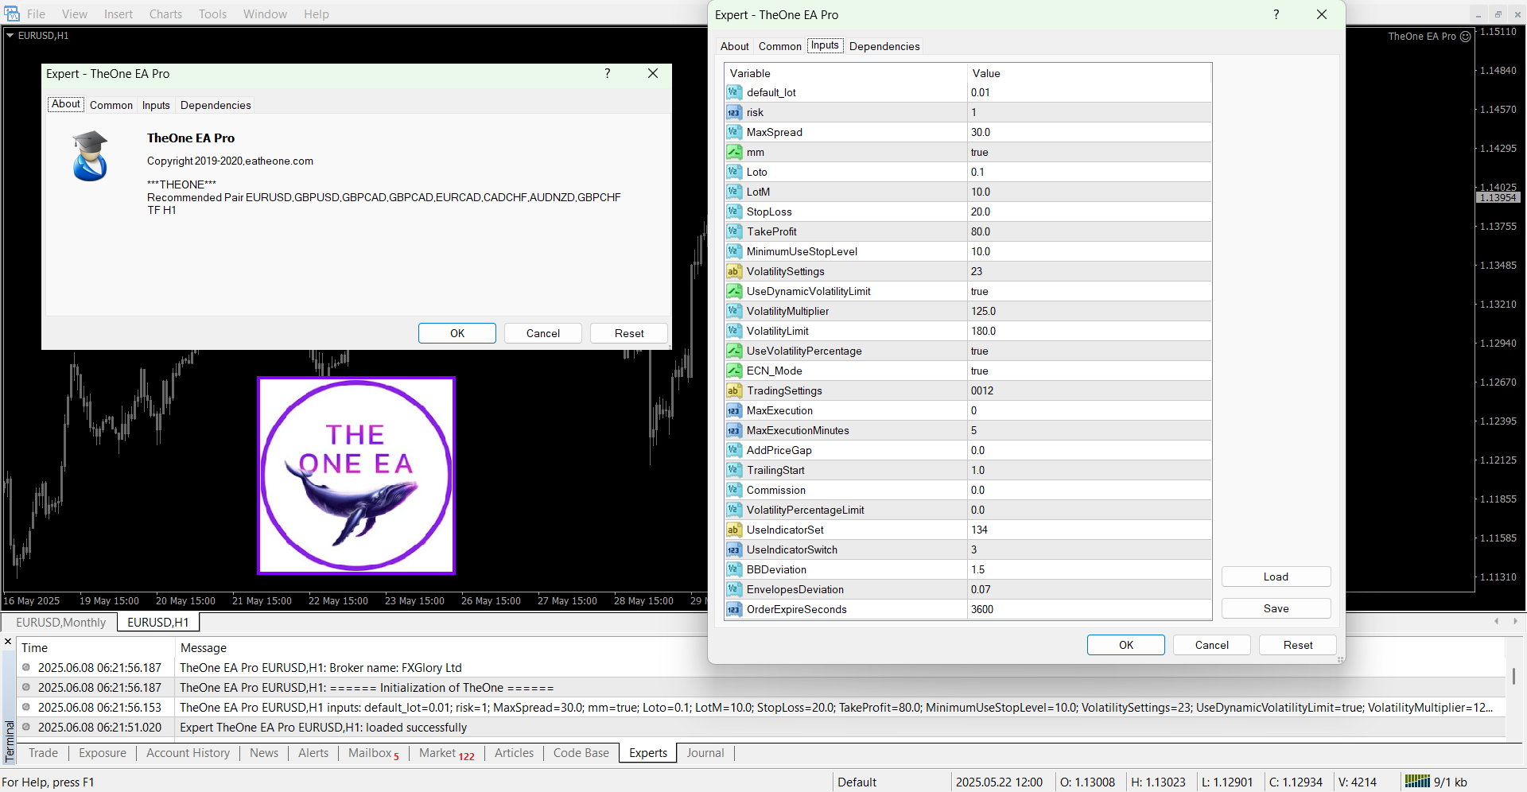This screenshot has height=792, width=1527.
Task: Click the StopLoss variable icon
Action: pos(733,212)
